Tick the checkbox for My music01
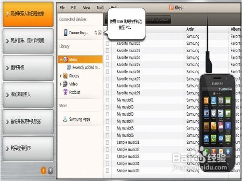Image resolution: width=243 pixels, height=181 pixels. pyautogui.click(x=108, y=100)
